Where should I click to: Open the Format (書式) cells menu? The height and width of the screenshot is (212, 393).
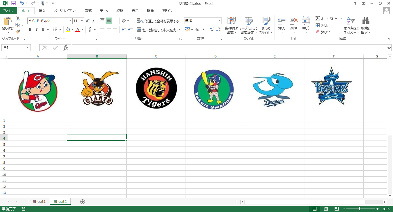(306, 25)
